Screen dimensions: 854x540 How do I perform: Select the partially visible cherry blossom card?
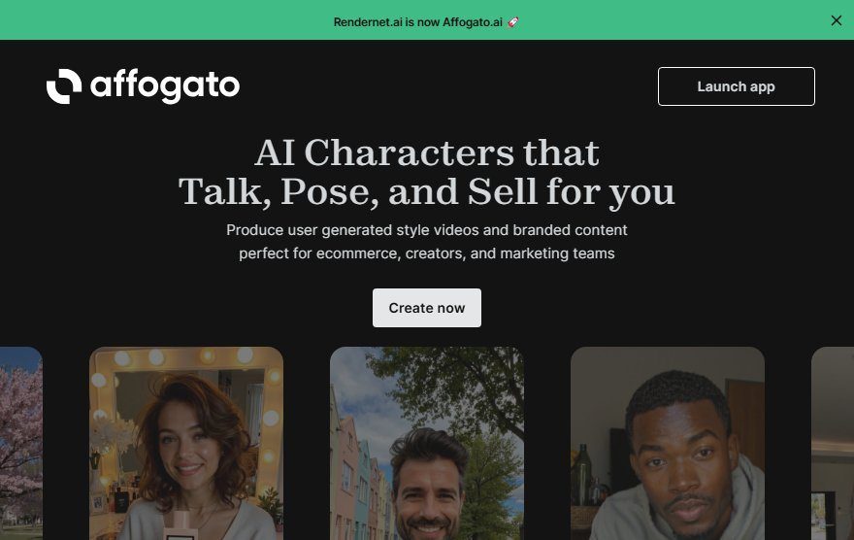(20, 443)
